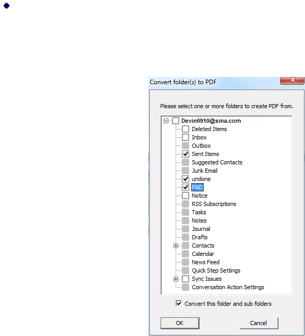
Task: Select the Contacts folder label
Action: pyautogui.click(x=203, y=245)
